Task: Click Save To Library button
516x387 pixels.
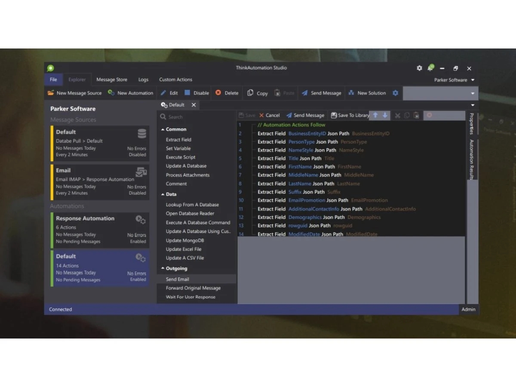Action: coord(350,115)
